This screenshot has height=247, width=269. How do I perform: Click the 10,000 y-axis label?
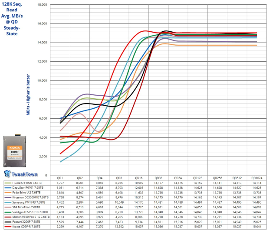click(x=42, y=80)
